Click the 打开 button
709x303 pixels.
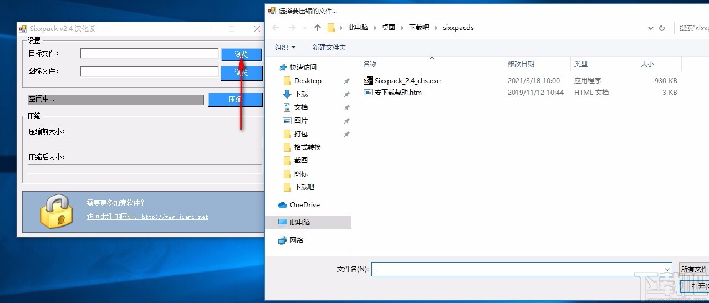(x=694, y=286)
